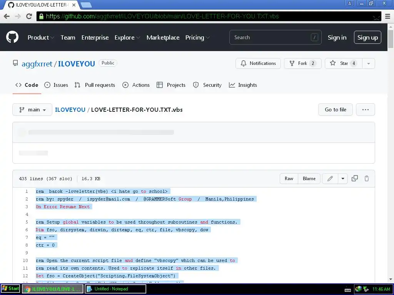Click code line "ctr = 0"
The image size is (394, 295).
coord(45,245)
